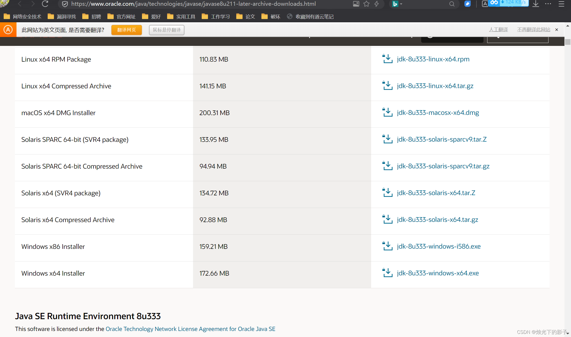Download jdk-8u333-solaris-sparcv9.tar.gz
Screen dimensions: 571x337
(x=443, y=166)
